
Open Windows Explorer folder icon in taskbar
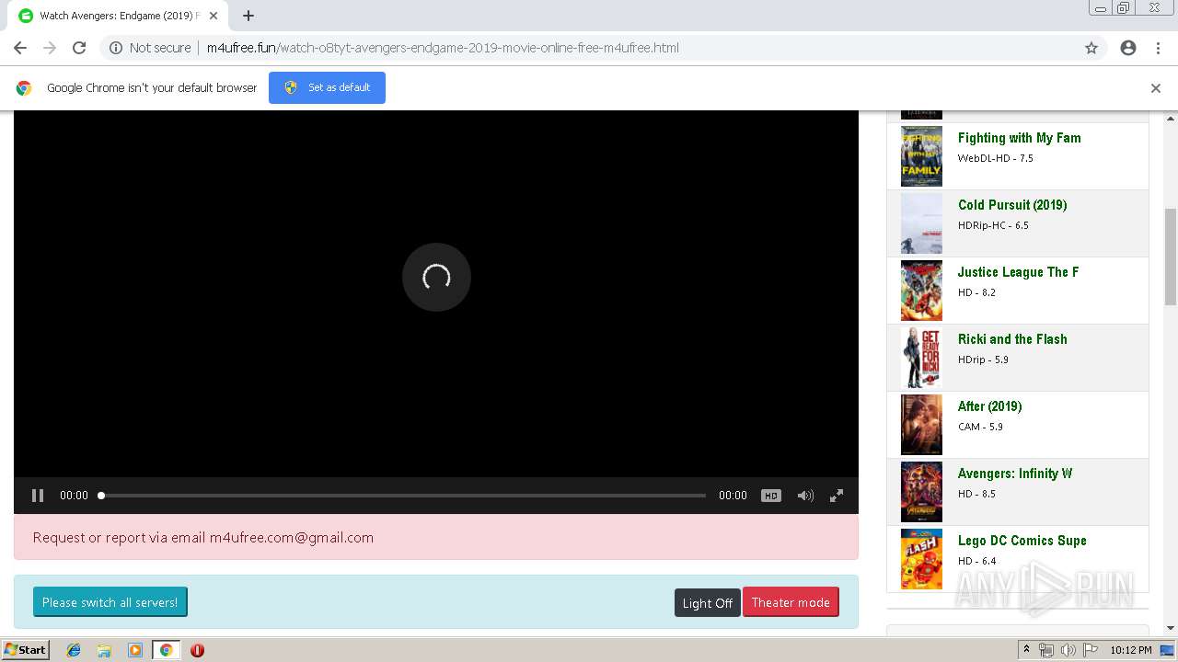(x=104, y=650)
